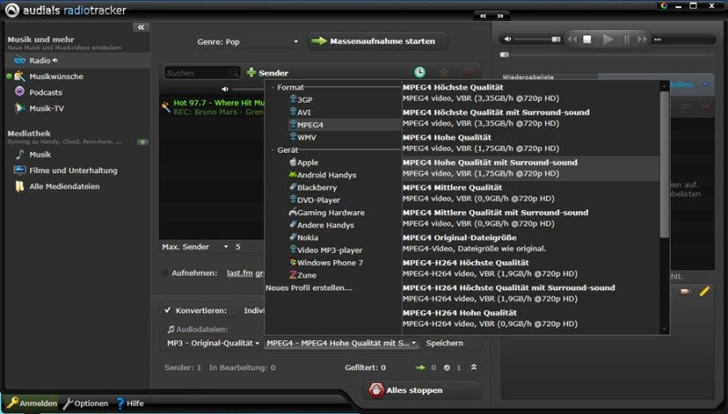
Task: Open Musik in the Mediathek
Action: (33, 154)
